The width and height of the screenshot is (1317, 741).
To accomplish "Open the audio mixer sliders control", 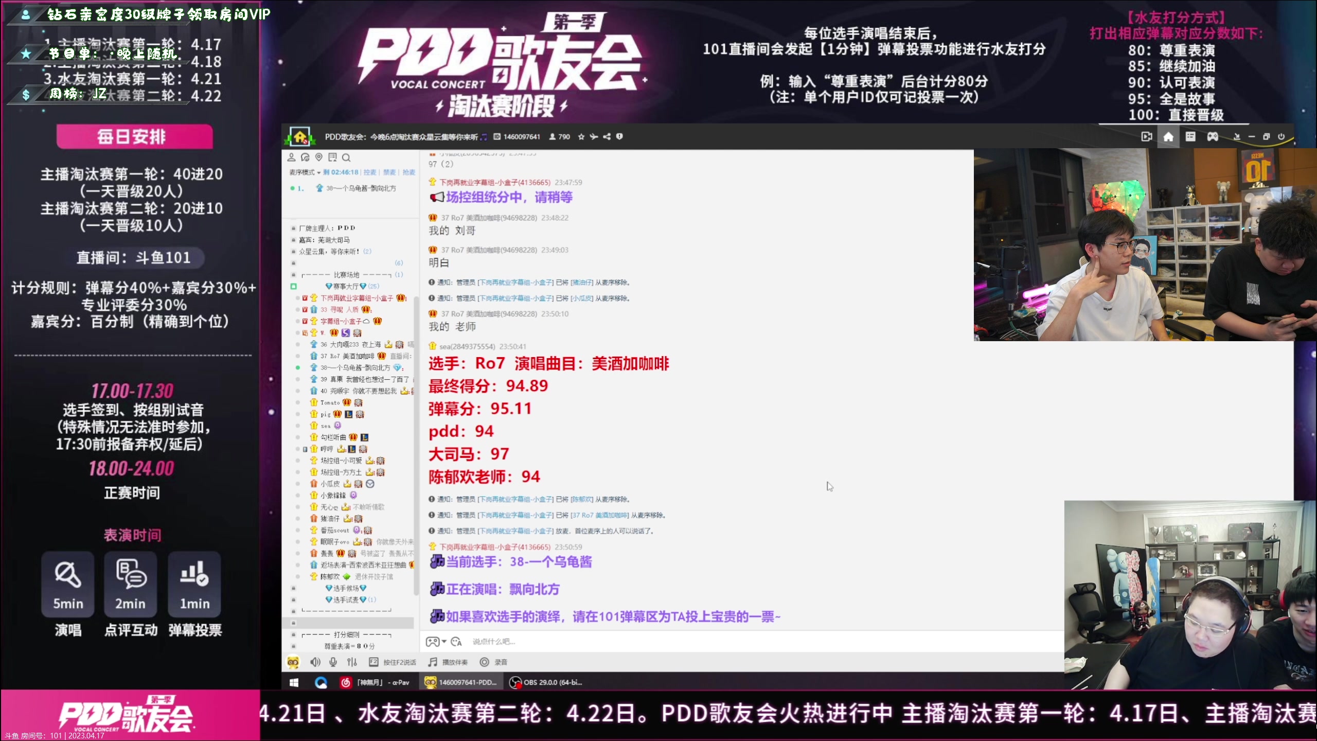I will pos(352,662).
